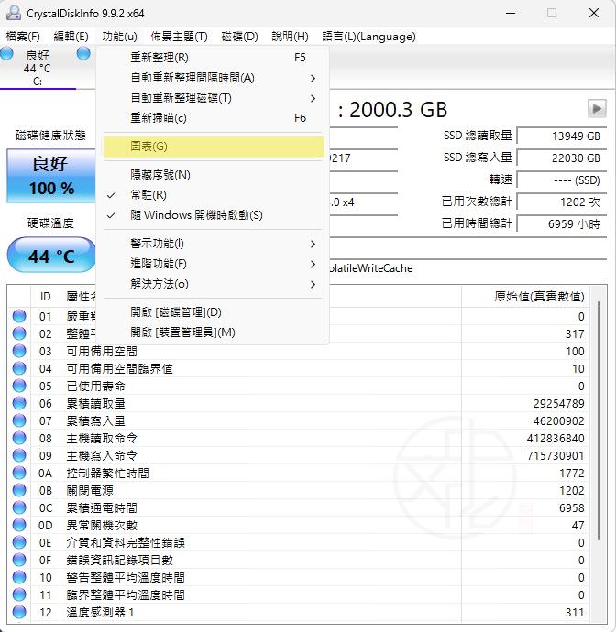Click the 異常關機次數 attribute name
616x632 pixels.
point(102,525)
